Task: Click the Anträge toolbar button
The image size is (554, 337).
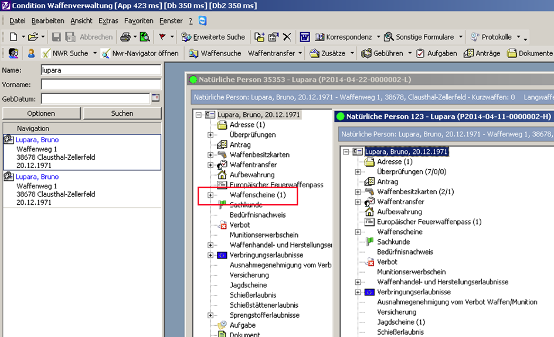Action: pos(482,53)
